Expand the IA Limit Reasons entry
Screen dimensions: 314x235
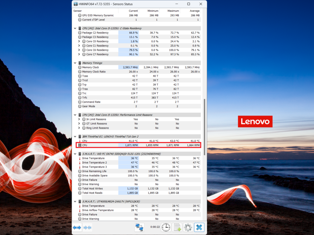[x=79, y=119]
